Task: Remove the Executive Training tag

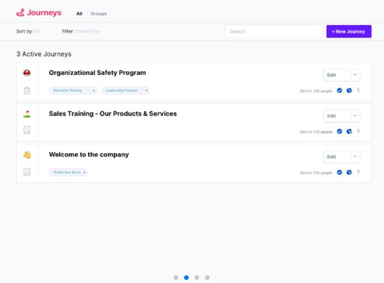Action: point(94,91)
